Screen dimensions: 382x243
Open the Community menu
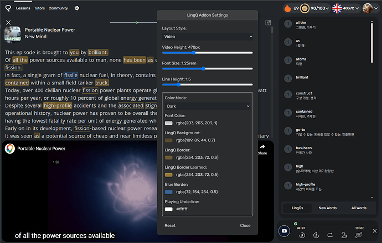click(x=58, y=8)
